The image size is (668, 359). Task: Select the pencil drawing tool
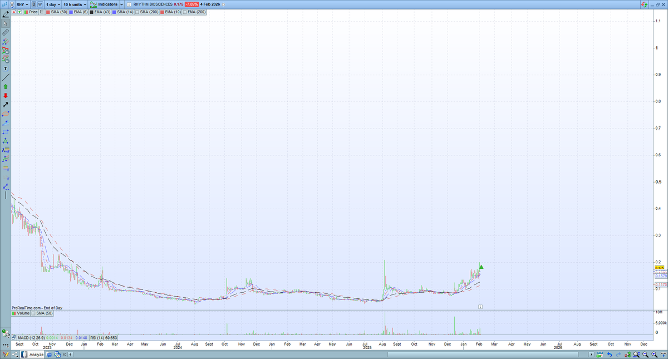pyautogui.click(x=6, y=14)
